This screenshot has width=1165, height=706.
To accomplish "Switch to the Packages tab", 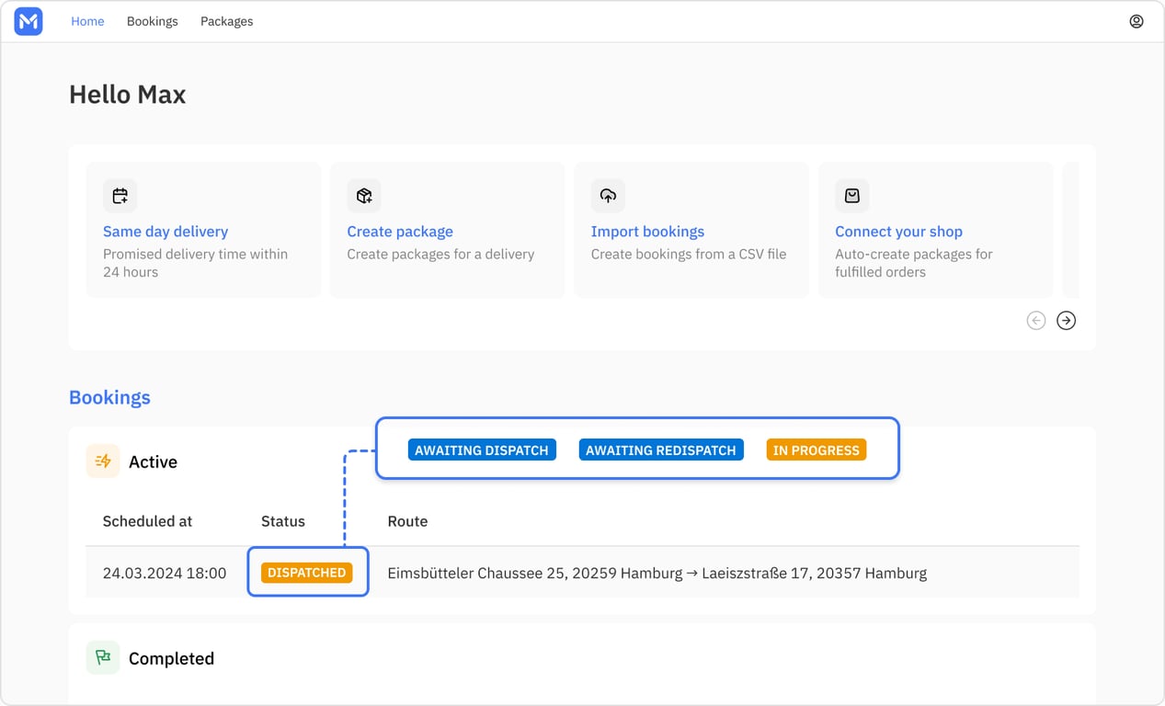I will coord(226,21).
